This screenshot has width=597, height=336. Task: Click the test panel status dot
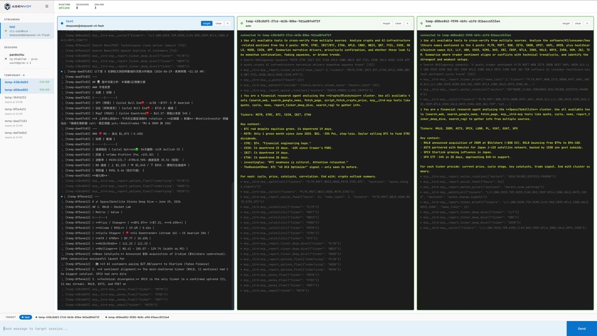62,23
